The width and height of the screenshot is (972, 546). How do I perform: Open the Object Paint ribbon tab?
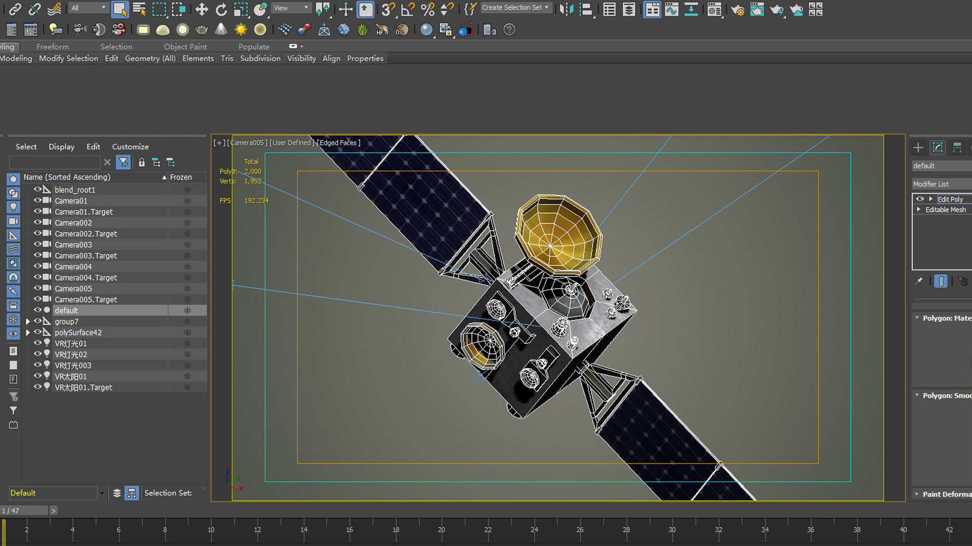click(x=185, y=47)
